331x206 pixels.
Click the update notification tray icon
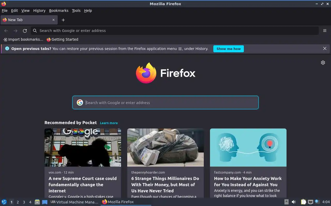pyautogui.click(x=317, y=202)
